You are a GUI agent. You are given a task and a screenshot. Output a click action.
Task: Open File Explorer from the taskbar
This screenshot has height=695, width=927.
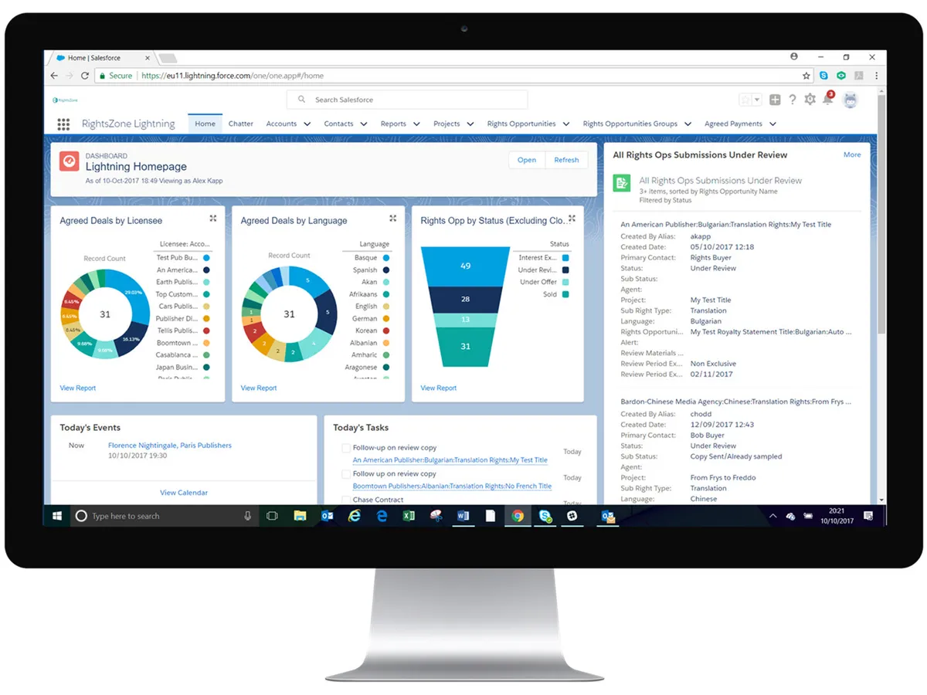click(x=300, y=516)
